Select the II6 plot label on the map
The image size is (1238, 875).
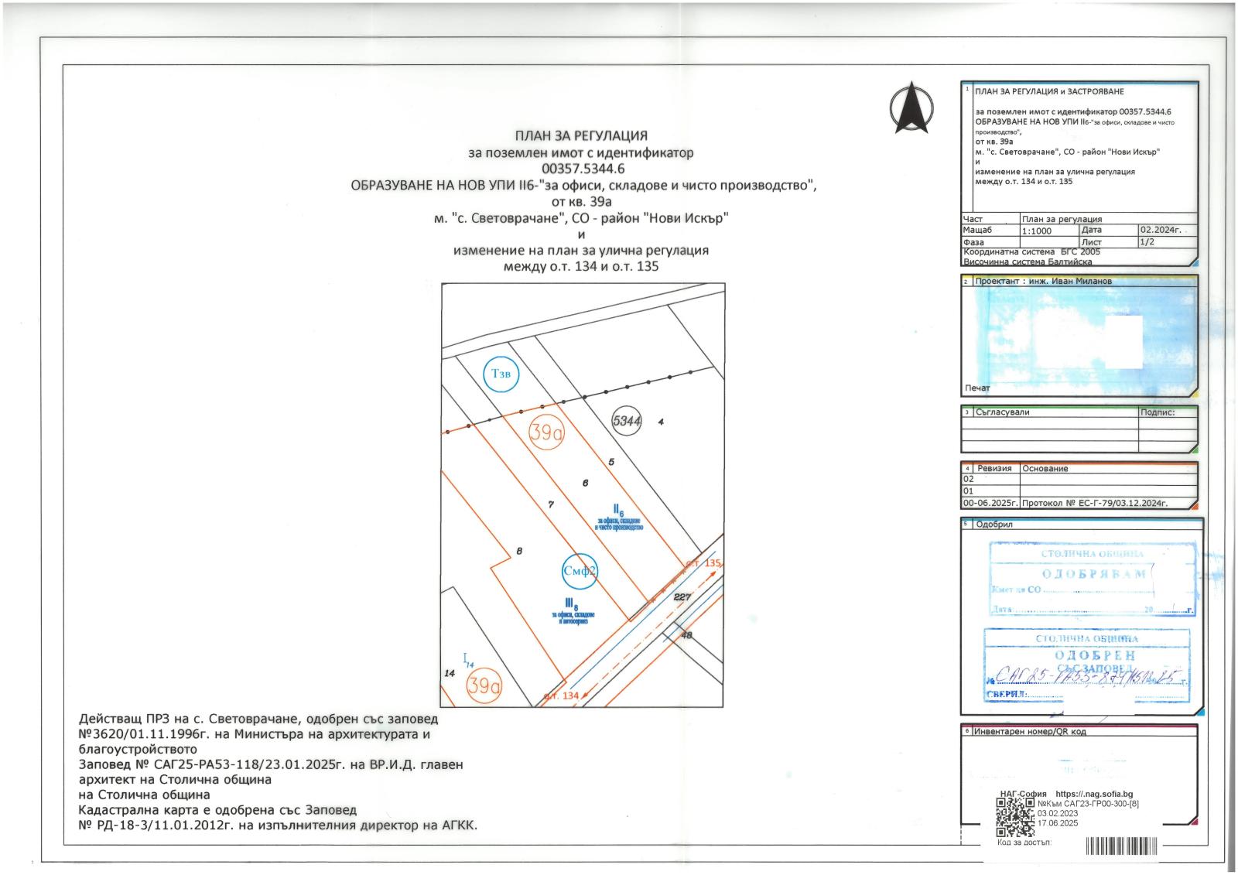618,511
